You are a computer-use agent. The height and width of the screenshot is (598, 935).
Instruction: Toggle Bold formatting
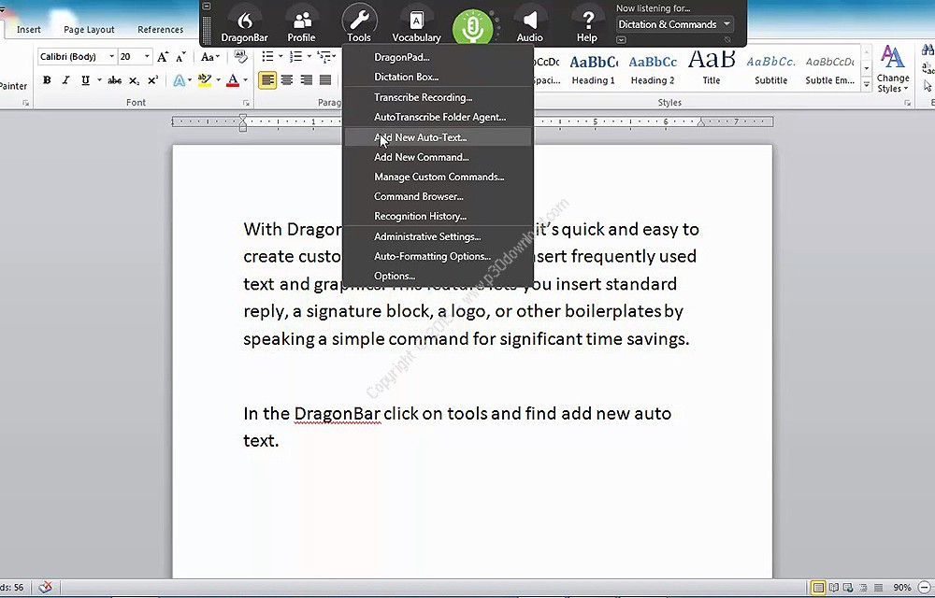pos(47,80)
